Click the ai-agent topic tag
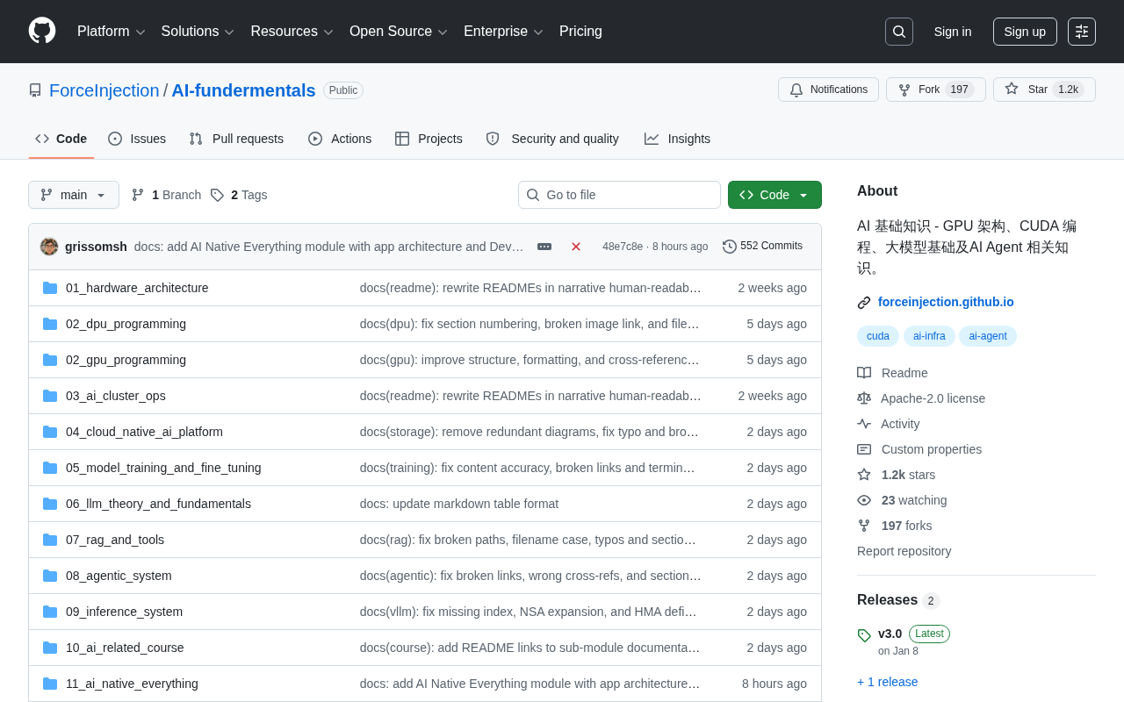 (x=988, y=336)
